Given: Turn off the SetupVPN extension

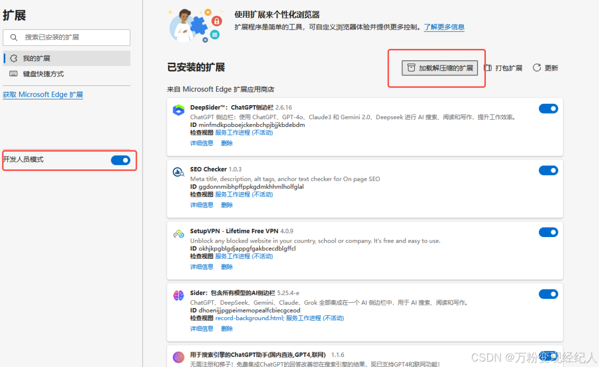Looking at the screenshot, I should point(548,232).
